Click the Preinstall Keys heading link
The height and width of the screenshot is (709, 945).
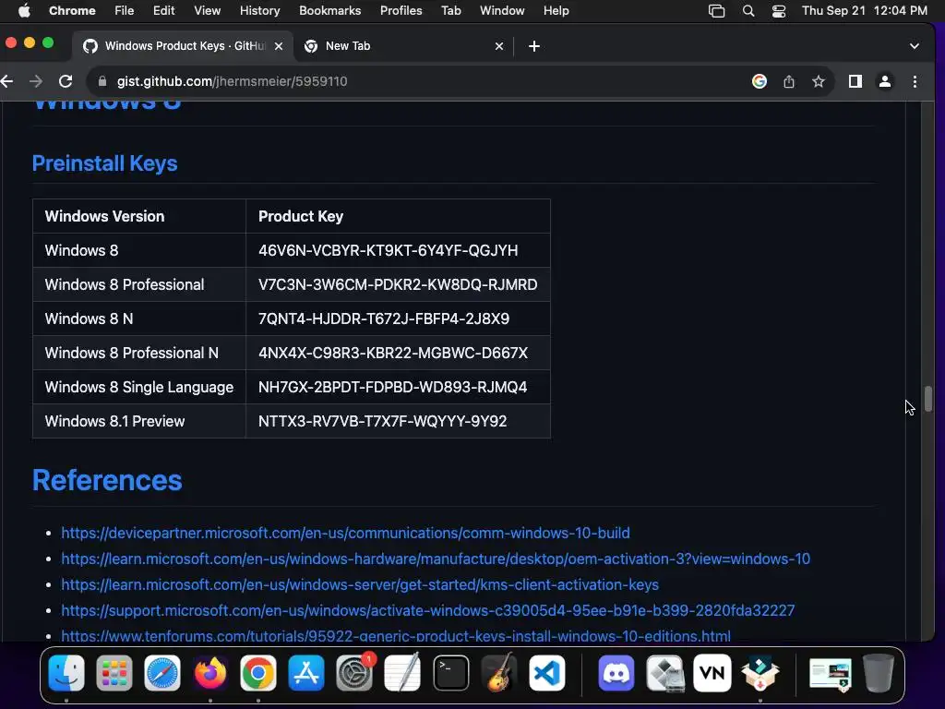tap(105, 163)
